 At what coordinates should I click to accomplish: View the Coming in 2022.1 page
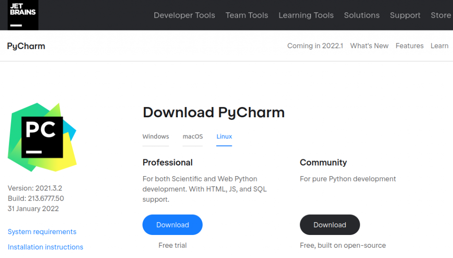point(315,46)
